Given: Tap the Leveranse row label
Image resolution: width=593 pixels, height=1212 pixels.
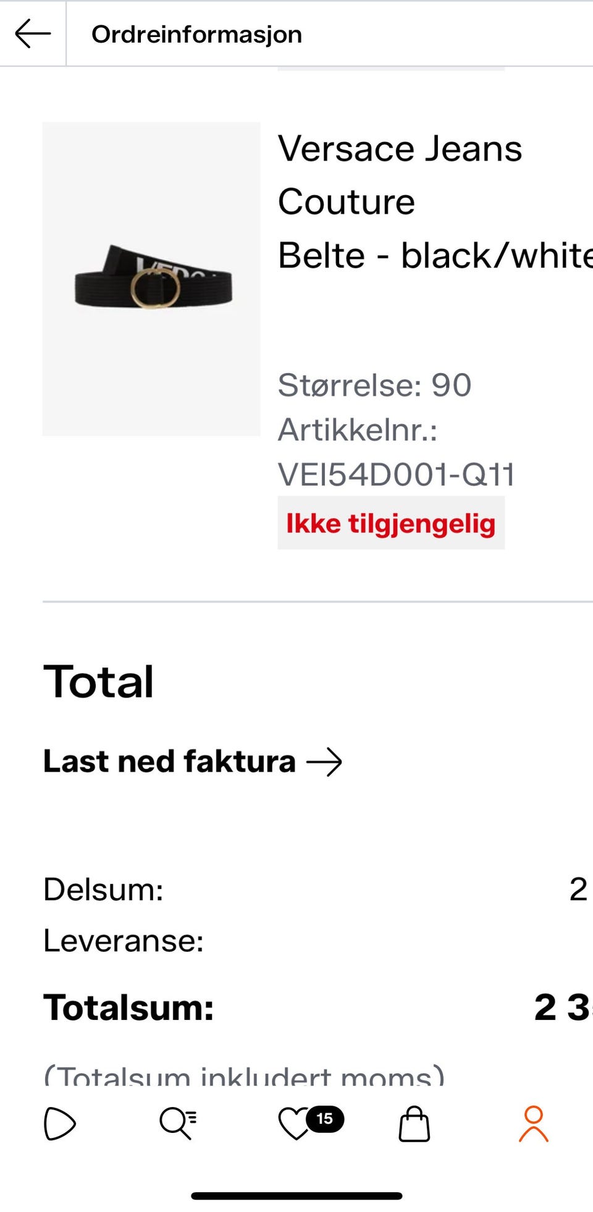Looking at the screenshot, I should pos(123,941).
